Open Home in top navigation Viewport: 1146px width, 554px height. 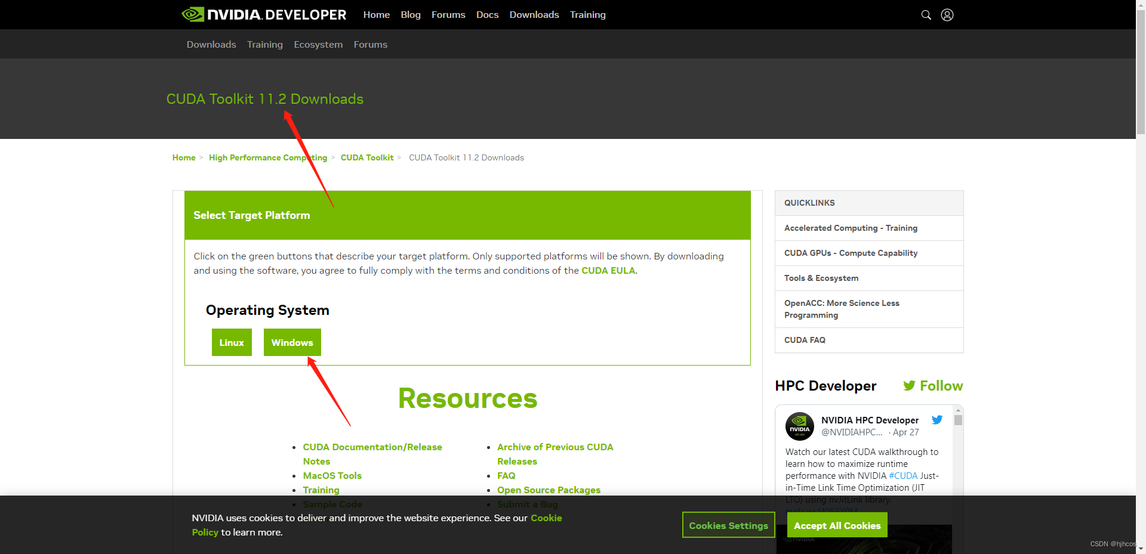377,14
